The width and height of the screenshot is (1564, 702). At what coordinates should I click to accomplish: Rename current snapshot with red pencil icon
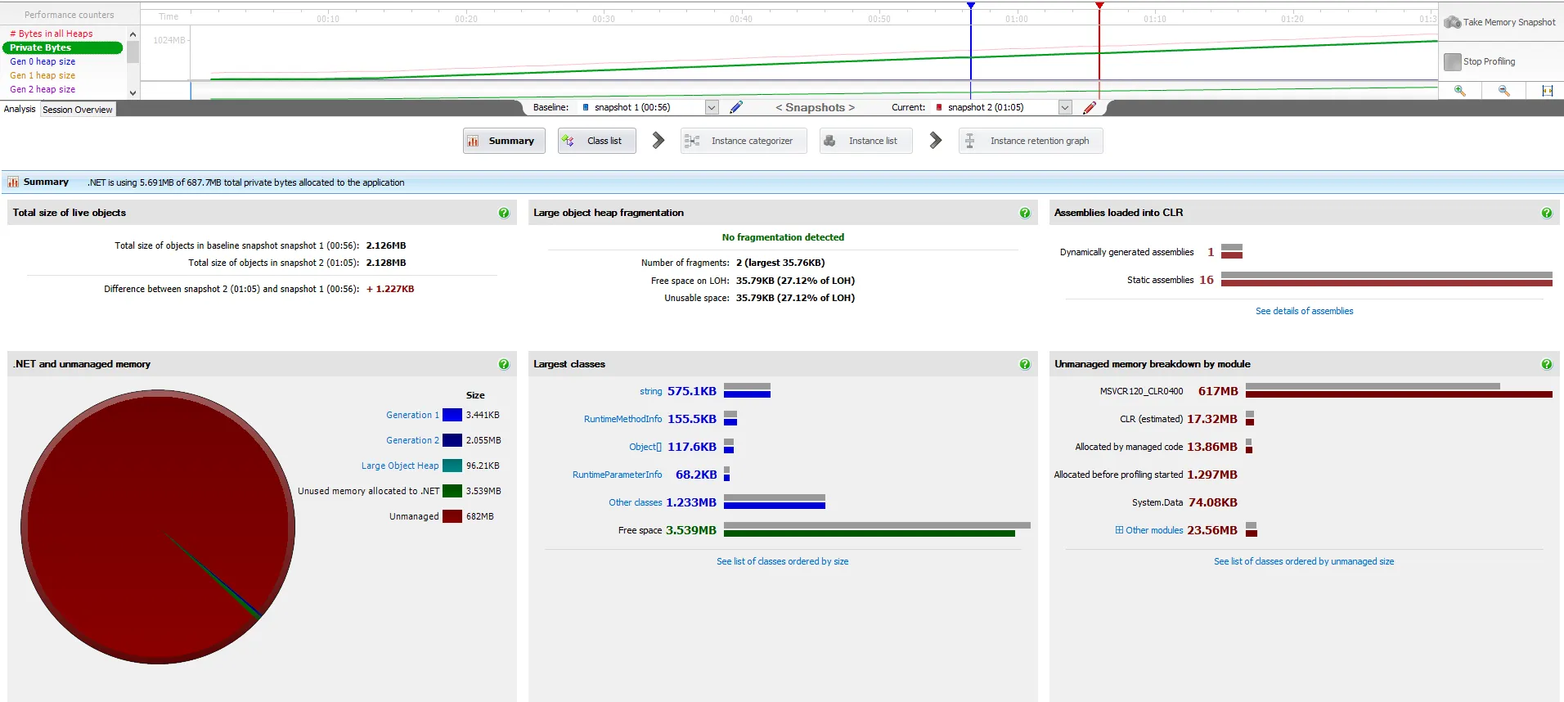[x=1090, y=107]
